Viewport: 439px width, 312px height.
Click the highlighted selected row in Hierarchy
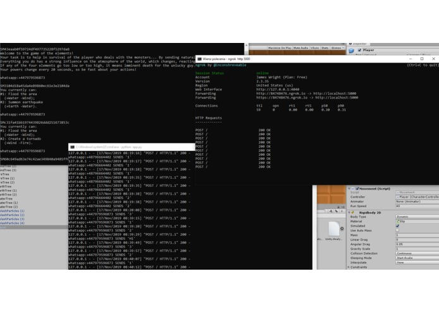click(x=33, y=227)
